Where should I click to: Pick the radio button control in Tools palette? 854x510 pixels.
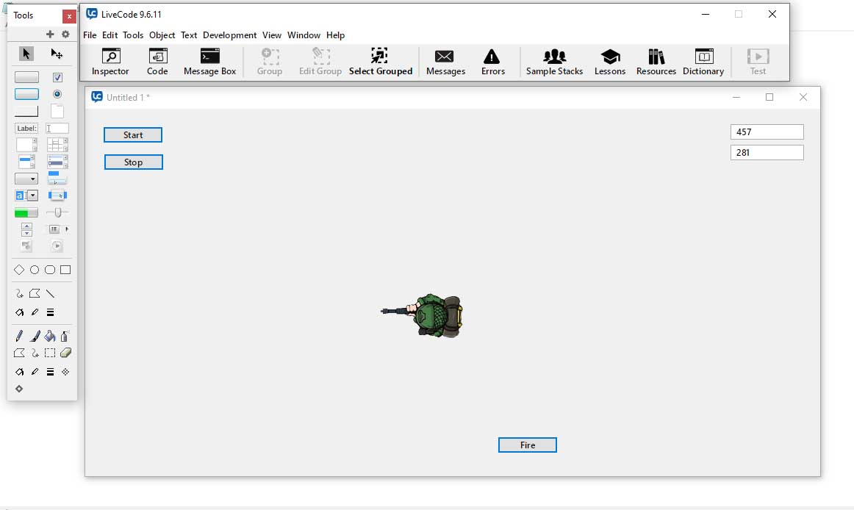tap(57, 94)
